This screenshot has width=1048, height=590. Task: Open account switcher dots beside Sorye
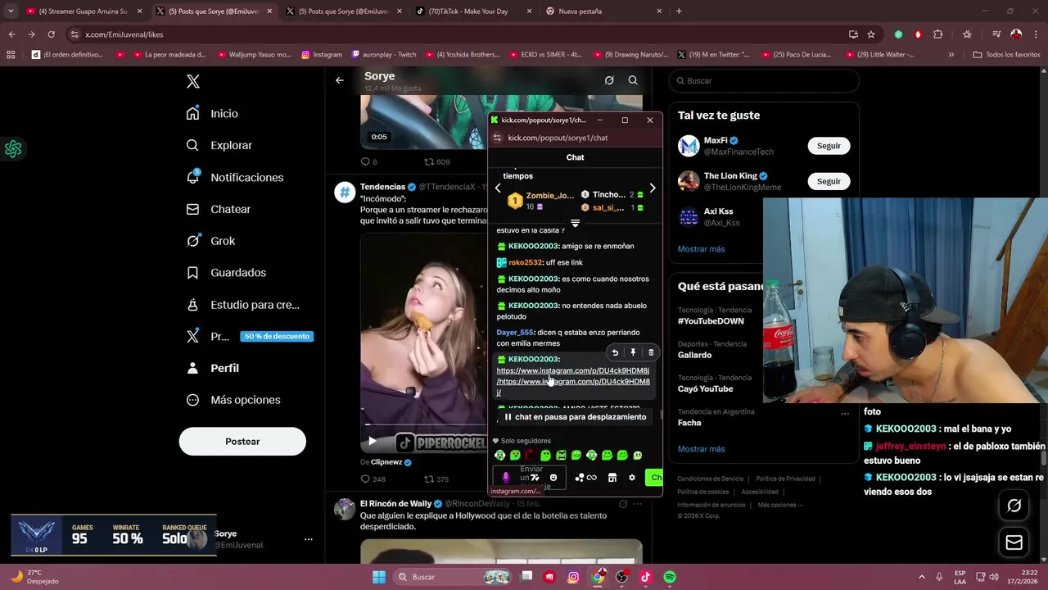click(x=309, y=539)
